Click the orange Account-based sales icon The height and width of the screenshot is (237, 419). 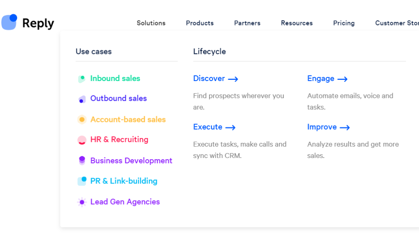tap(82, 120)
